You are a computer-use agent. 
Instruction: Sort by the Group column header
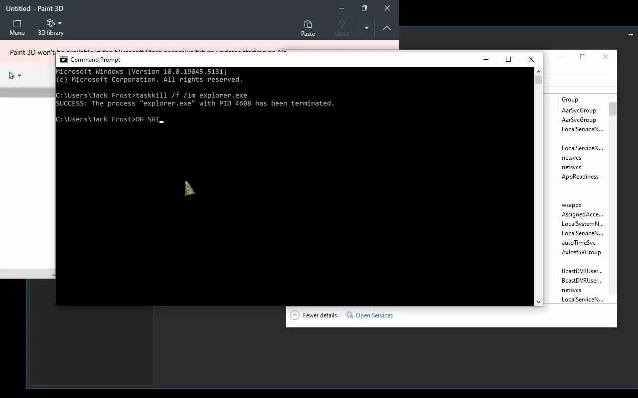tap(570, 99)
